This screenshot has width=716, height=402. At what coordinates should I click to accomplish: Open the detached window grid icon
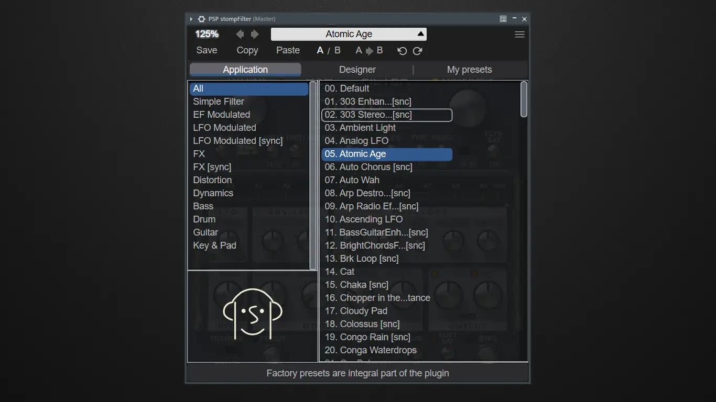click(x=503, y=19)
